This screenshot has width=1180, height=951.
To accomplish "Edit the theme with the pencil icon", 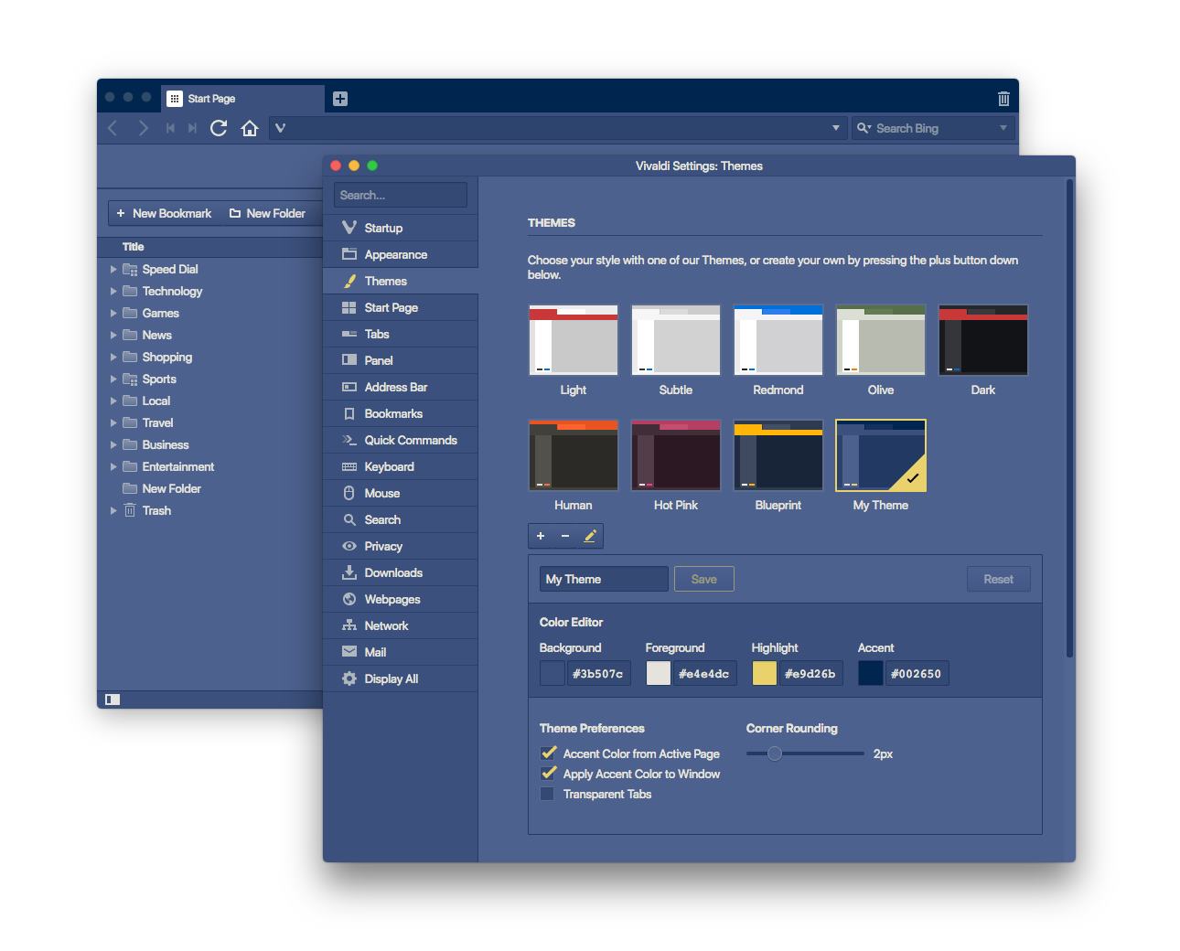I will point(590,536).
